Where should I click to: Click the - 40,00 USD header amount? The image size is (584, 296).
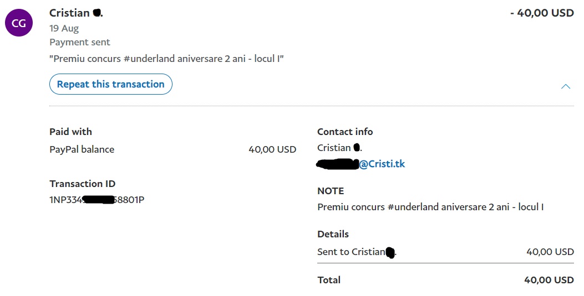click(x=541, y=13)
